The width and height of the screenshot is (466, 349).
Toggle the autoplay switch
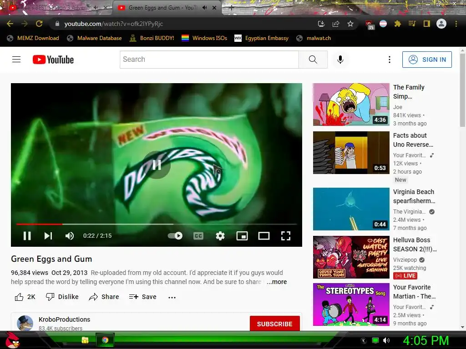[175, 236]
